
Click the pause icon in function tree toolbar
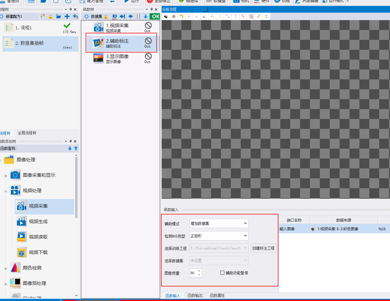pos(138,16)
